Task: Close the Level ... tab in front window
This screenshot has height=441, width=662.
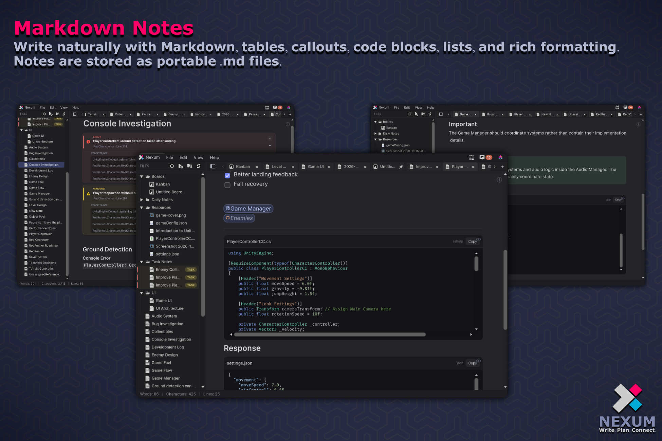Action: pyautogui.click(x=293, y=167)
